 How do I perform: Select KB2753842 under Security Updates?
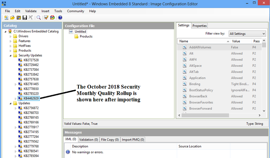tap(31, 75)
